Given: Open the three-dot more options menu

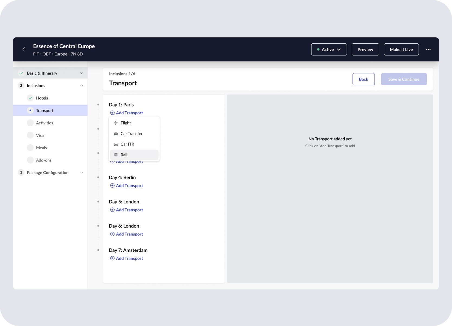Looking at the screenshot, I should pyautogui.click(x=428, y=49).
